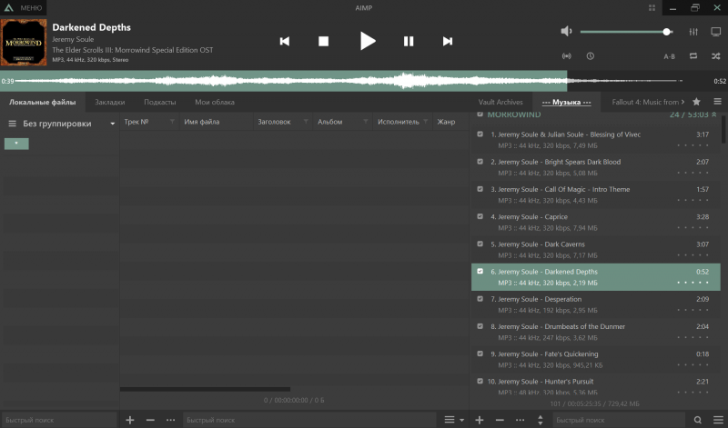This screenshot has height=428, width=728.
Task: Skip to the previous track
Action: coord(285,41)
